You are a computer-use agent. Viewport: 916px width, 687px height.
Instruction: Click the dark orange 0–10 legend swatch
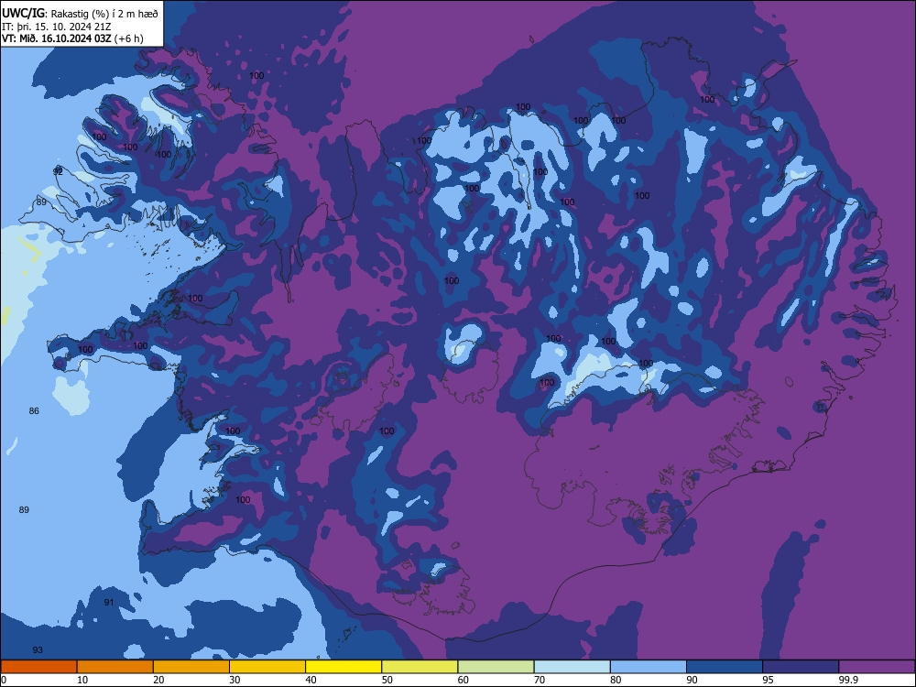pos(38,667)
